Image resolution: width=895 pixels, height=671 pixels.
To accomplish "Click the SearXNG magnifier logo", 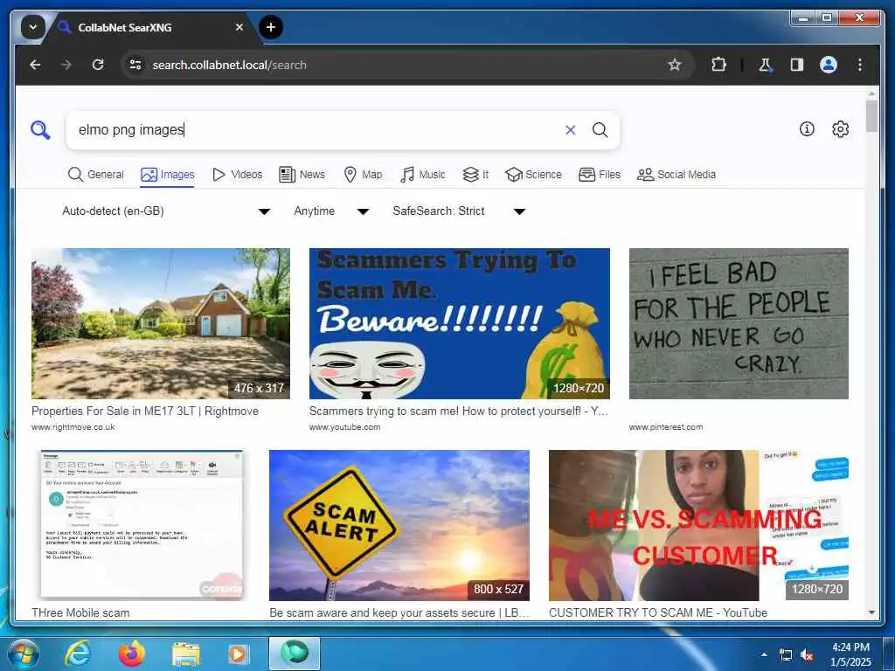I will pos(40,130).
